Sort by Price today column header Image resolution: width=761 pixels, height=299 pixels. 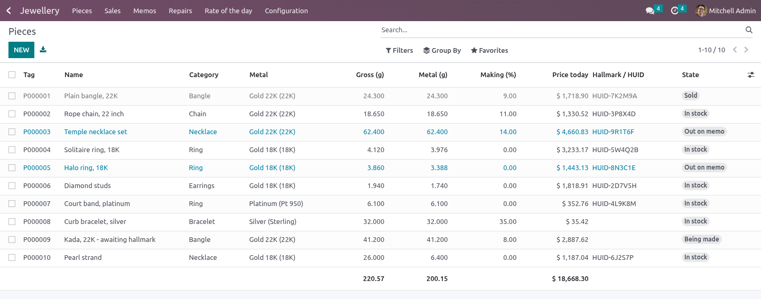point(570,75)
